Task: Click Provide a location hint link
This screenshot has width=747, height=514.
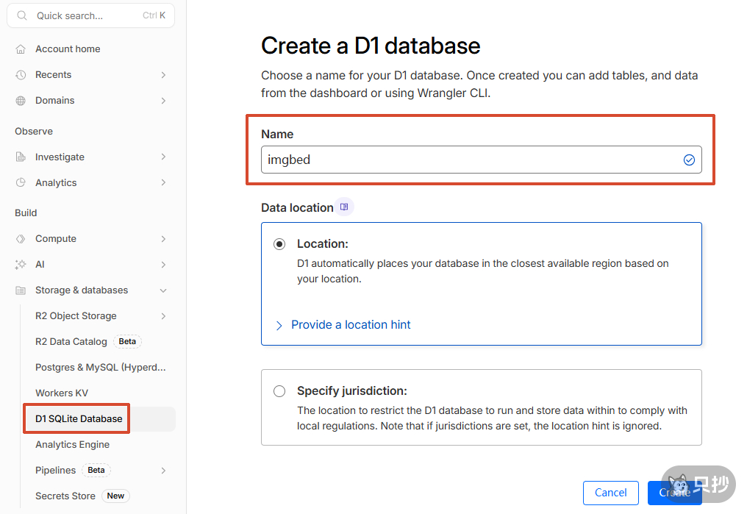Action: click(351, 325)
